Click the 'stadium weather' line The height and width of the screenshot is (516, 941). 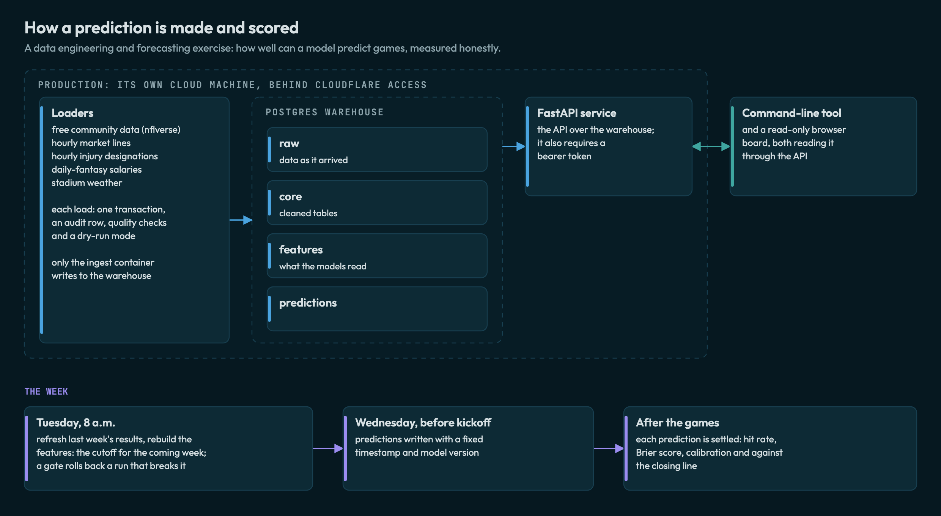click(x=87, y=183)
